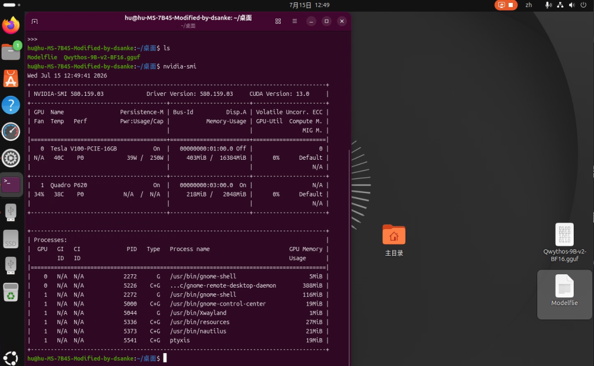
Task: Click '403MiB / 16384MiB' memory usage
Action: pyautogui.click(x=216, y=158)
